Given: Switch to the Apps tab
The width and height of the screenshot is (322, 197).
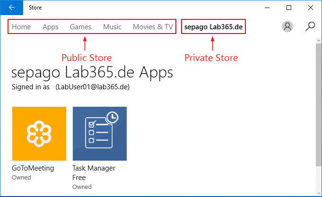Looking at the screenshot, I should (x=51, y=27).
